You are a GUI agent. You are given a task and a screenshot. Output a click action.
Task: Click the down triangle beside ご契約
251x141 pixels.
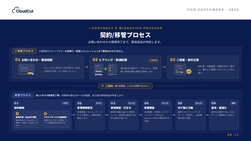[x=103, y=86]
